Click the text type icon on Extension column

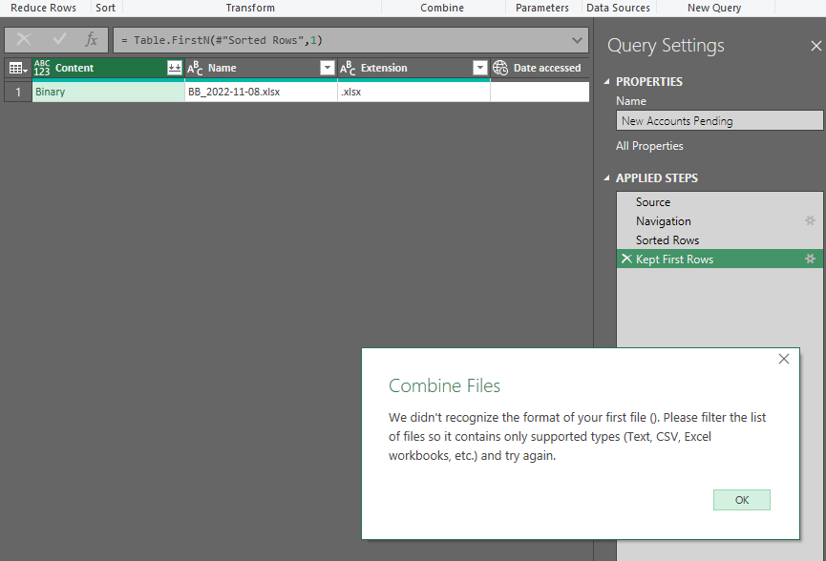pos(348,68)
